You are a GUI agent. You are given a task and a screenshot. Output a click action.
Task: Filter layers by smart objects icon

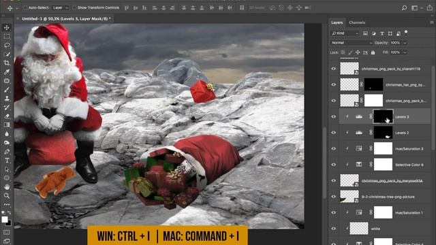[399, 33]
